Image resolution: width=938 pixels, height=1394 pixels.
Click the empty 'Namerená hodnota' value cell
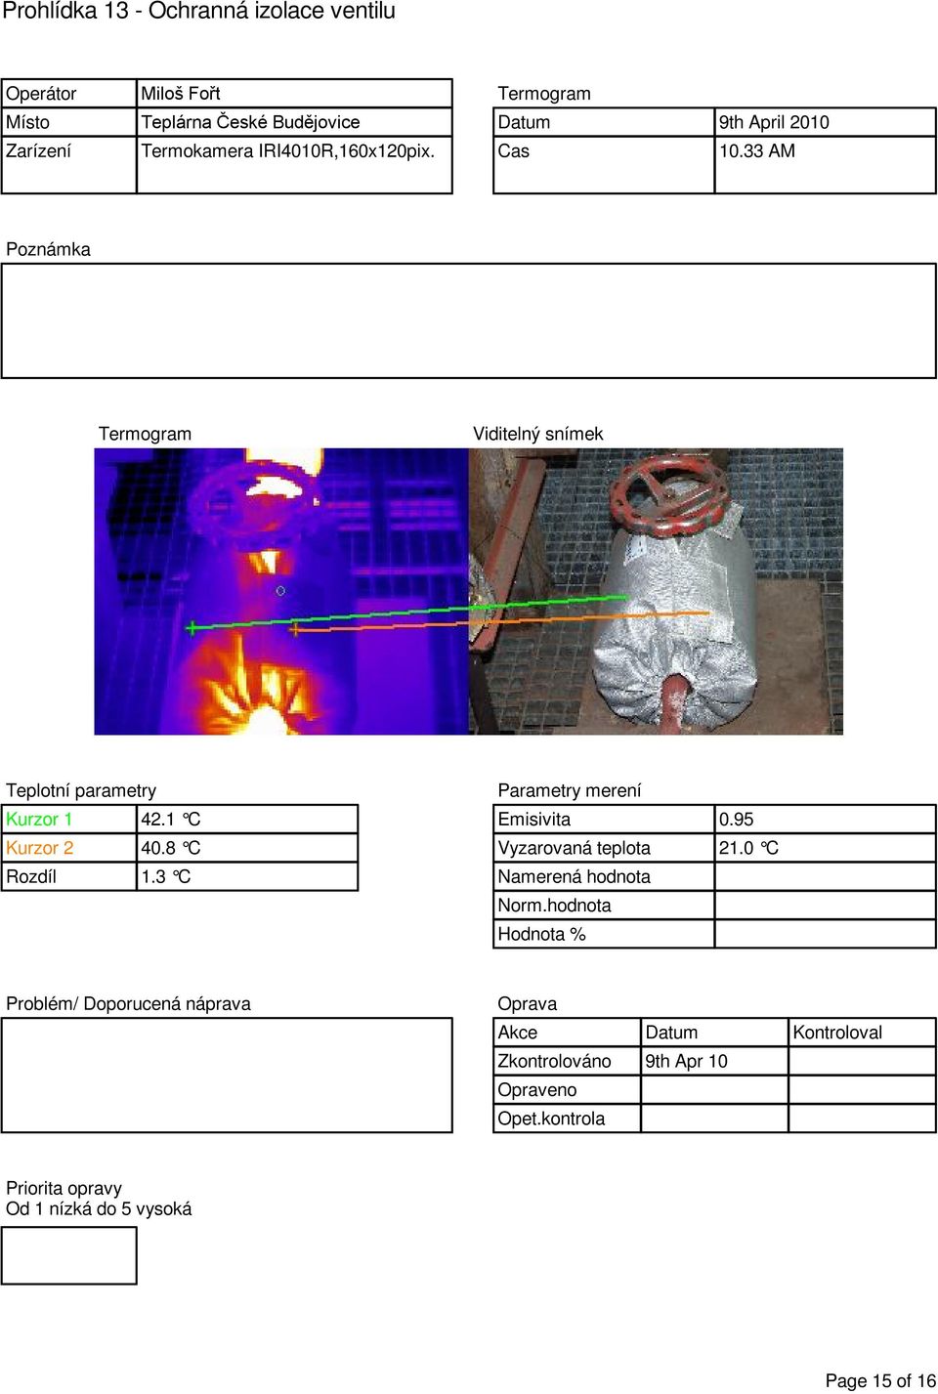(x=826, y=876)
